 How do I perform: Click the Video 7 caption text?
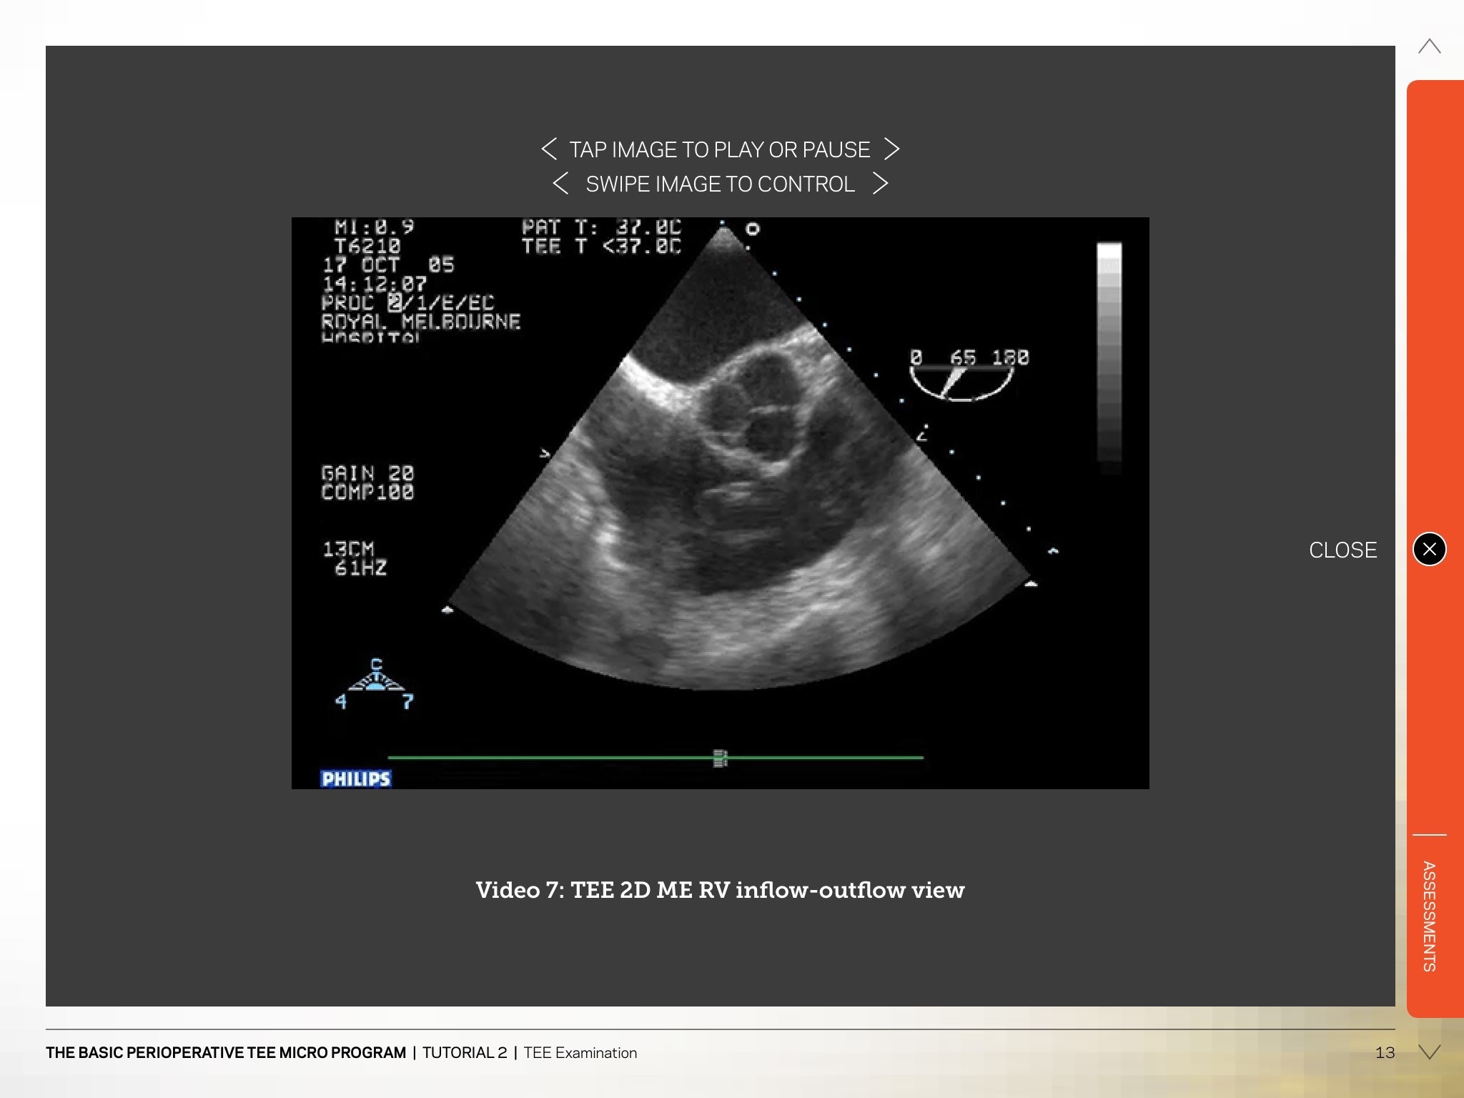tap(720, 890)
